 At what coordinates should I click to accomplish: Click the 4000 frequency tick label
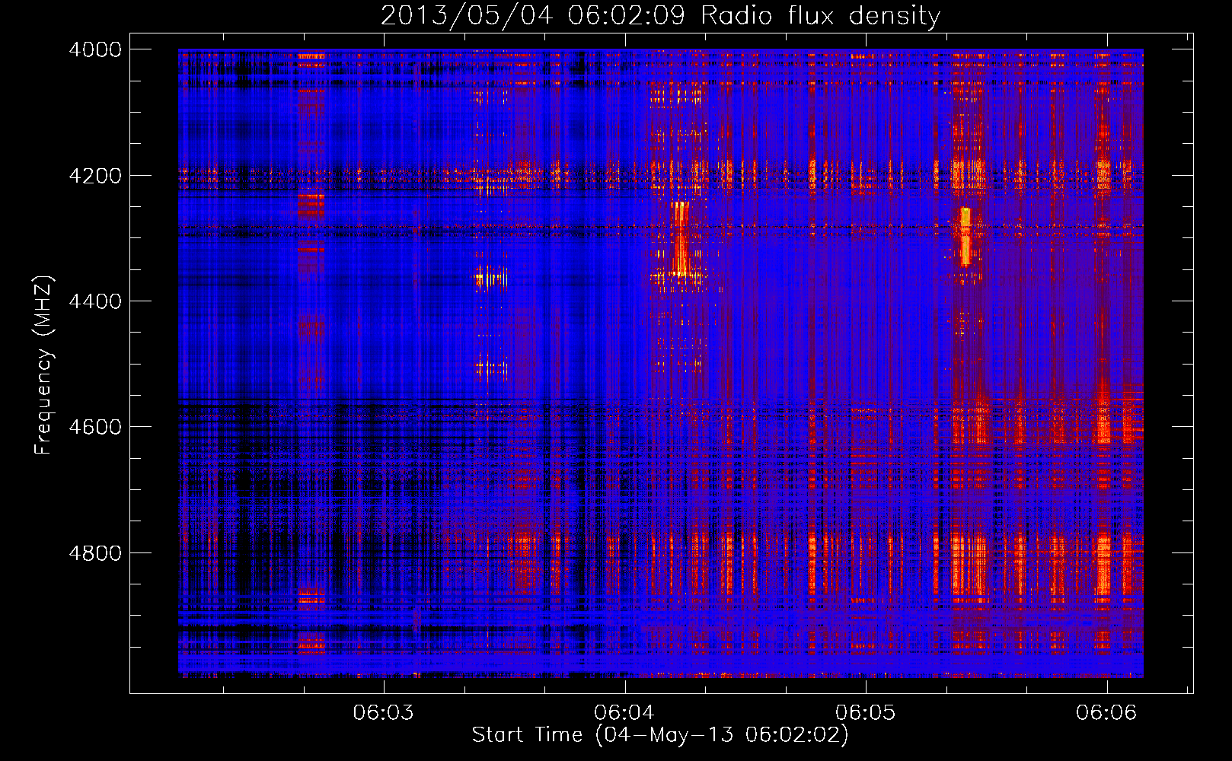pyautogui.click(x=94, y=49)
